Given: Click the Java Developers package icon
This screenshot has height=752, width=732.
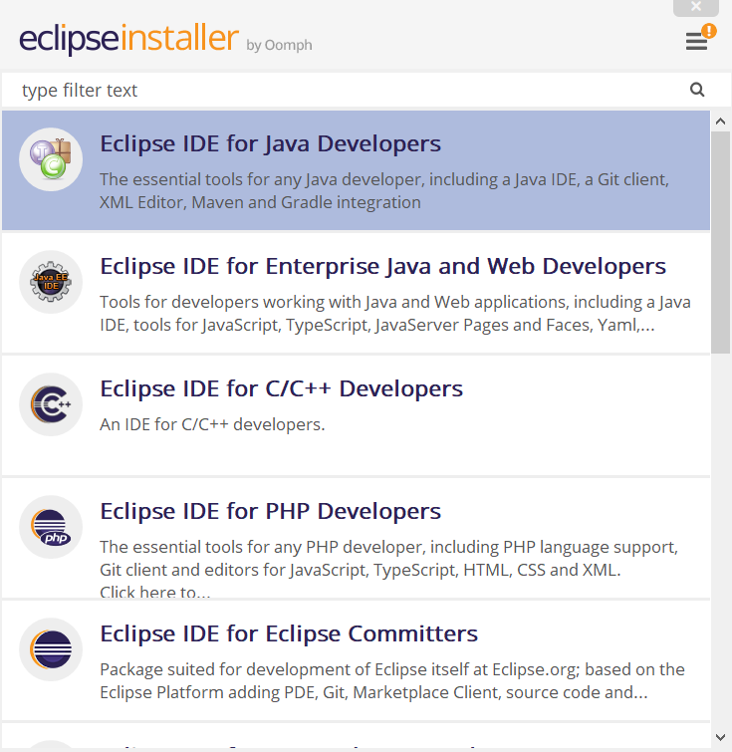Looking at the screenshot, I should coord(51,159).
